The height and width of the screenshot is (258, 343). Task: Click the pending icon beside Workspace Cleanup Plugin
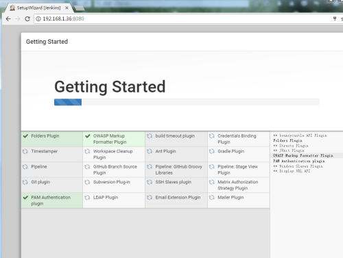[x=87, y=151]
